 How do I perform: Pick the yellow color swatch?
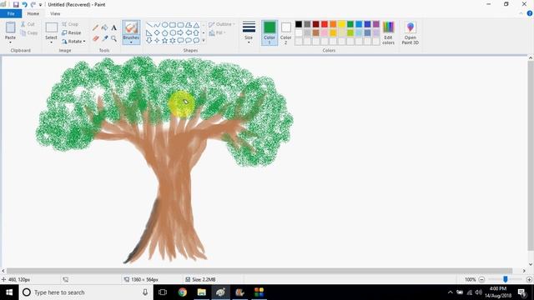[x=341, y=24]
